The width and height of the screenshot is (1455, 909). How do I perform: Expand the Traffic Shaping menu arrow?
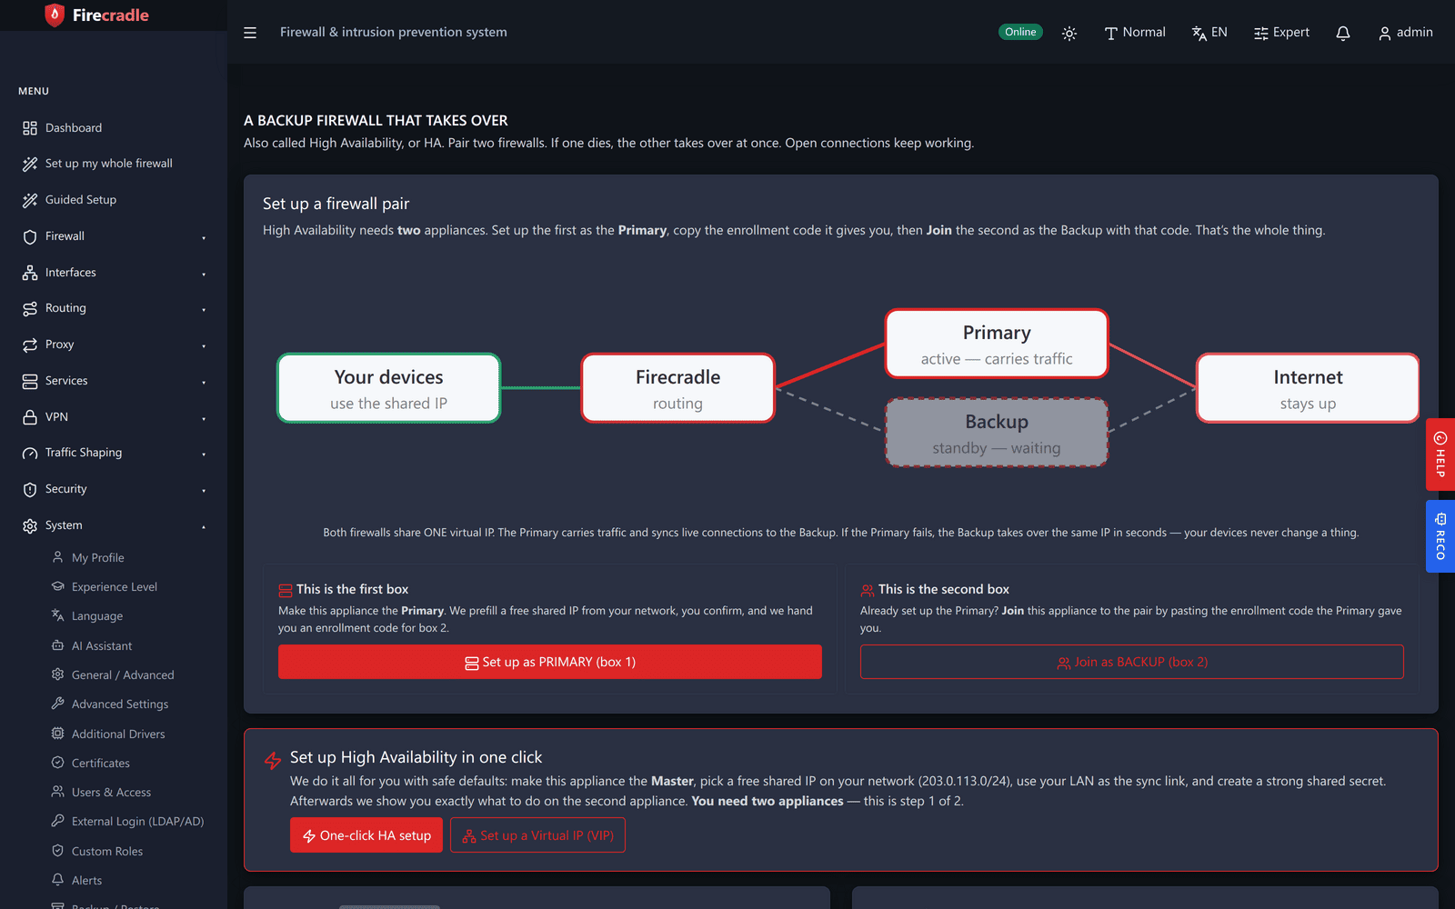coord(204,454)
